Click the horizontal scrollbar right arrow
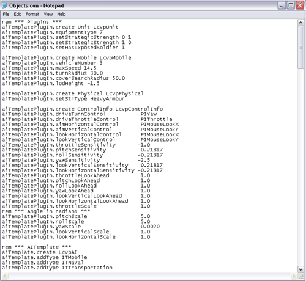306x281 pixels. point(294,276)
